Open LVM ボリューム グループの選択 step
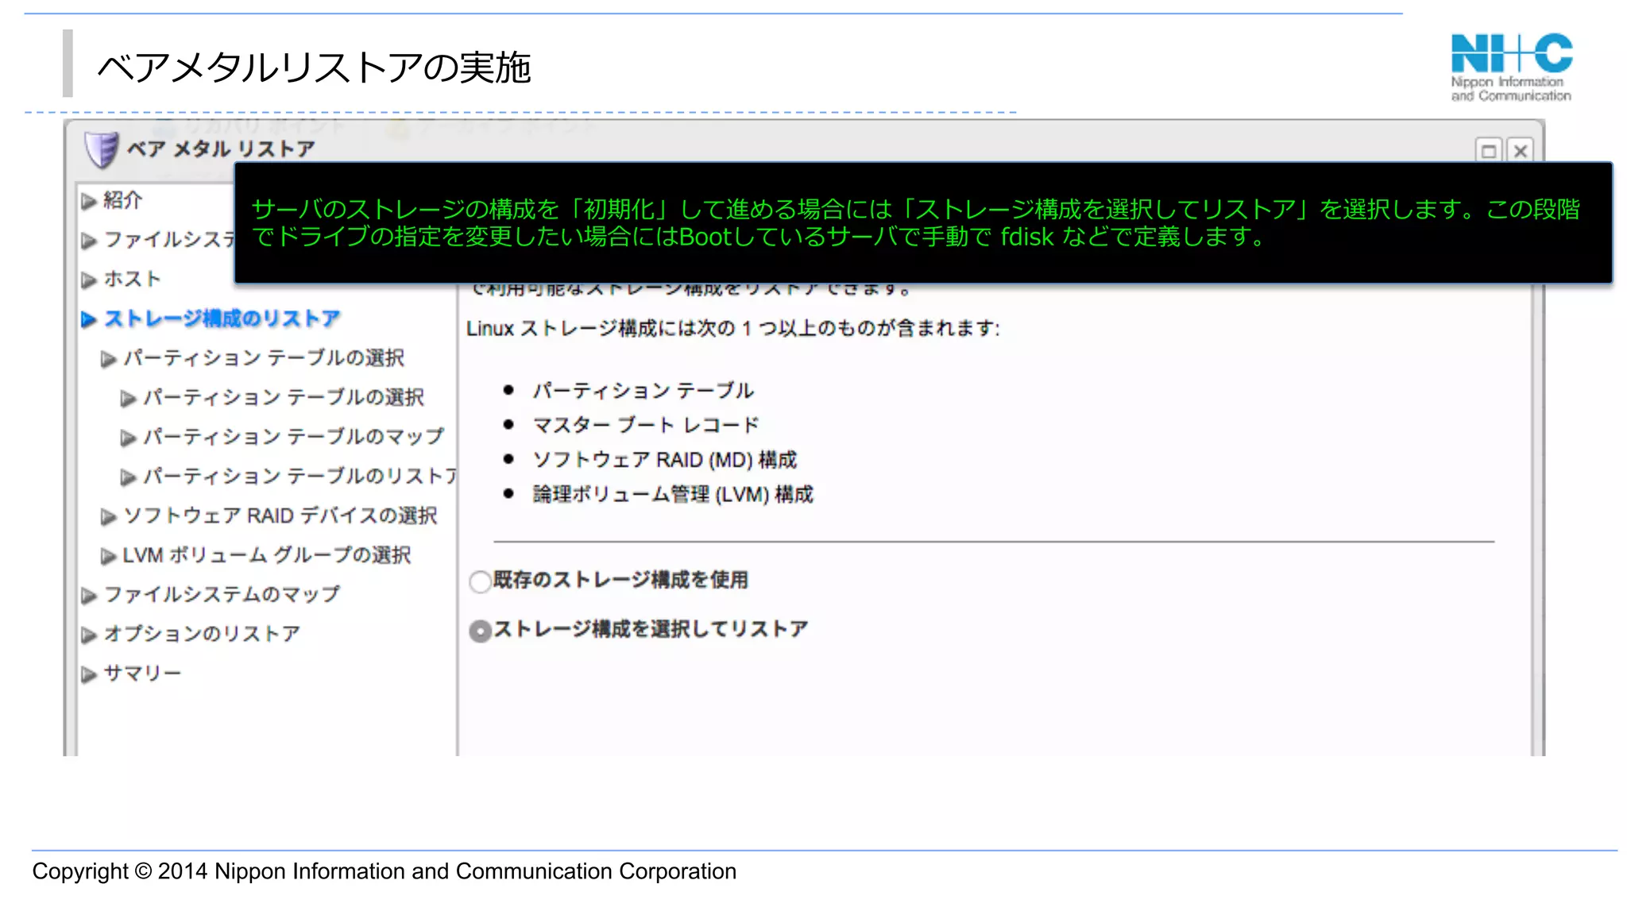Image resolution: width=1627 pixels, height=915 pixels. [x=267, y=555]
